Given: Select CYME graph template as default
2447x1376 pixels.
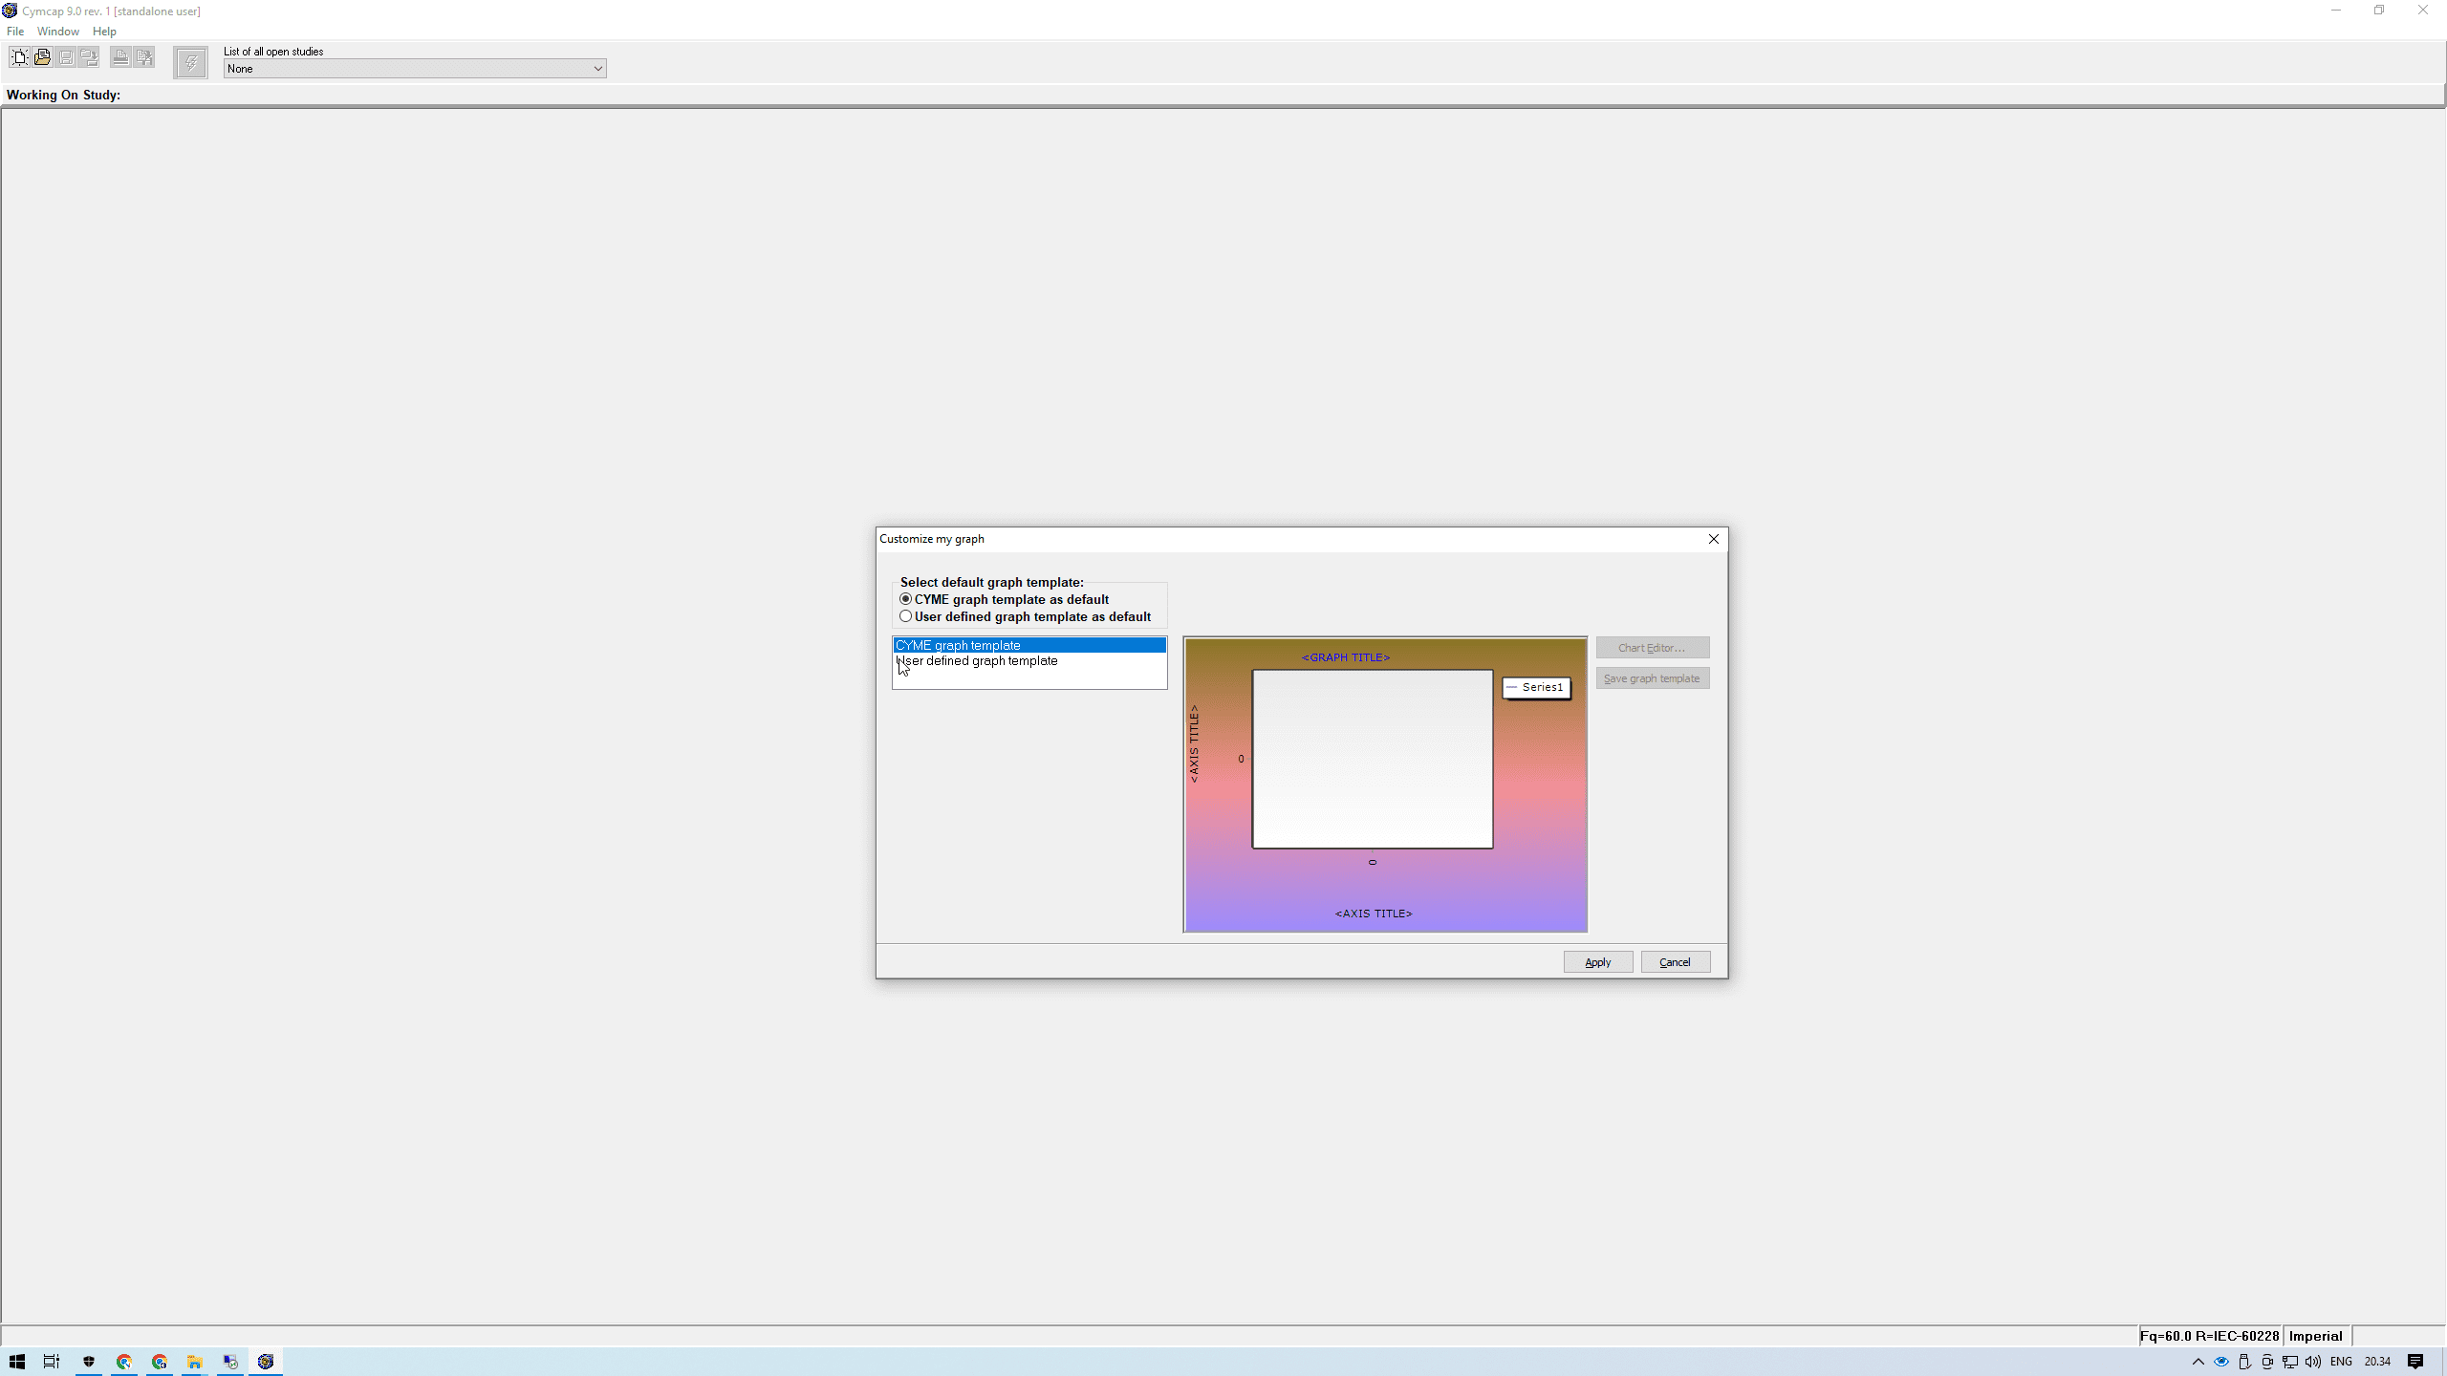Looking at the screenshot, I should [905, 599].
